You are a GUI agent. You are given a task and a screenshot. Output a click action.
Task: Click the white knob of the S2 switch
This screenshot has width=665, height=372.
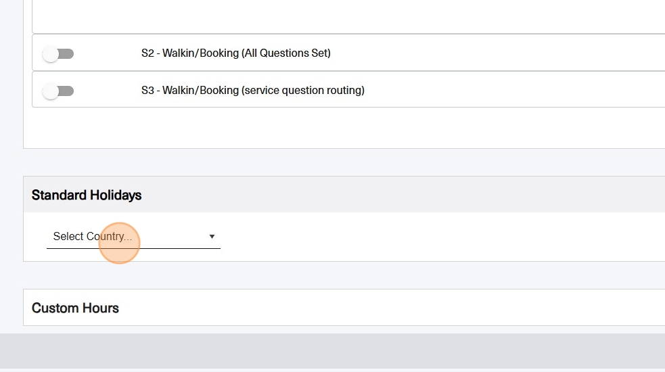point(50,53)
